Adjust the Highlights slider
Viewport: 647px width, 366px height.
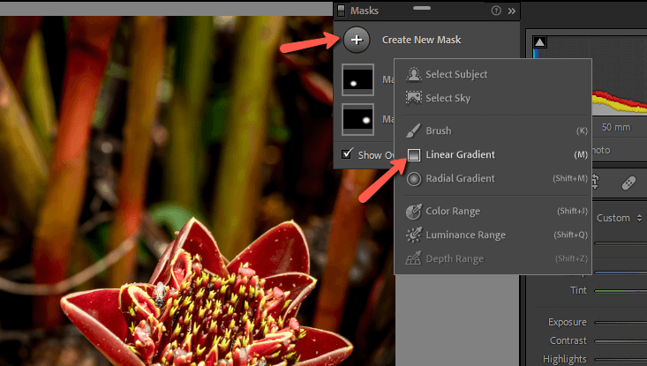pyautogui.click(x=621, y=360)
